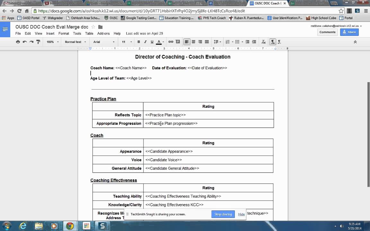
Task: Open the View menu
Action: point(39,33)
